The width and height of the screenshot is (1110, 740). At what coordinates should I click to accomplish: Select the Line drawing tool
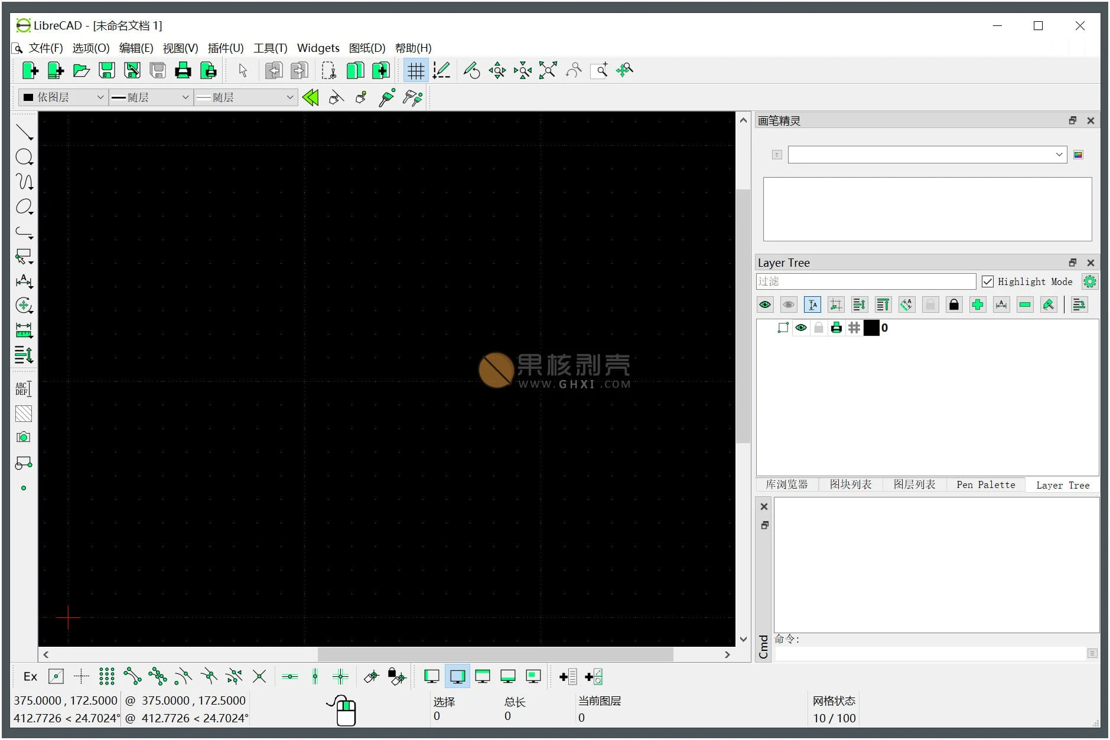click(x=24, y=132)
